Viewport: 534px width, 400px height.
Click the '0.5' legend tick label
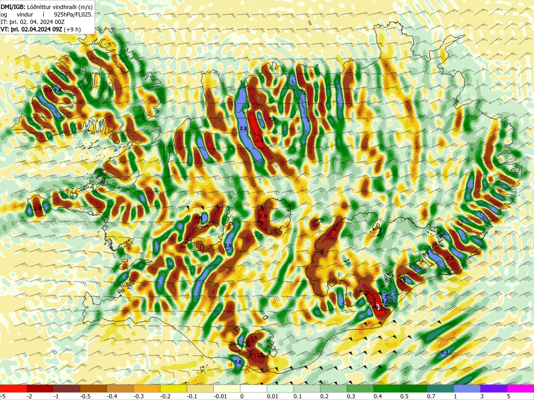(404, 396)
